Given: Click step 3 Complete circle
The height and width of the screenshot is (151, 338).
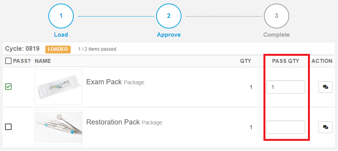Looking at the screenshot, I should click(276, 16).
